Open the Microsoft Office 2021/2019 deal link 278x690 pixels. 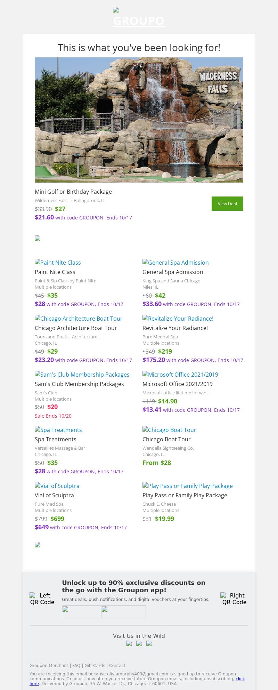click(x=180, y=375)
